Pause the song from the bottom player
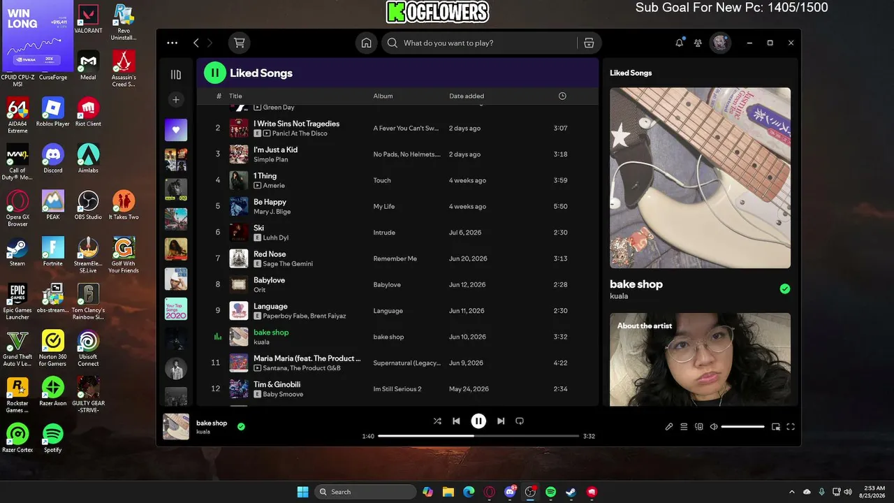The image size is (894, 503). pyautogui.click(x=478, y=421)
